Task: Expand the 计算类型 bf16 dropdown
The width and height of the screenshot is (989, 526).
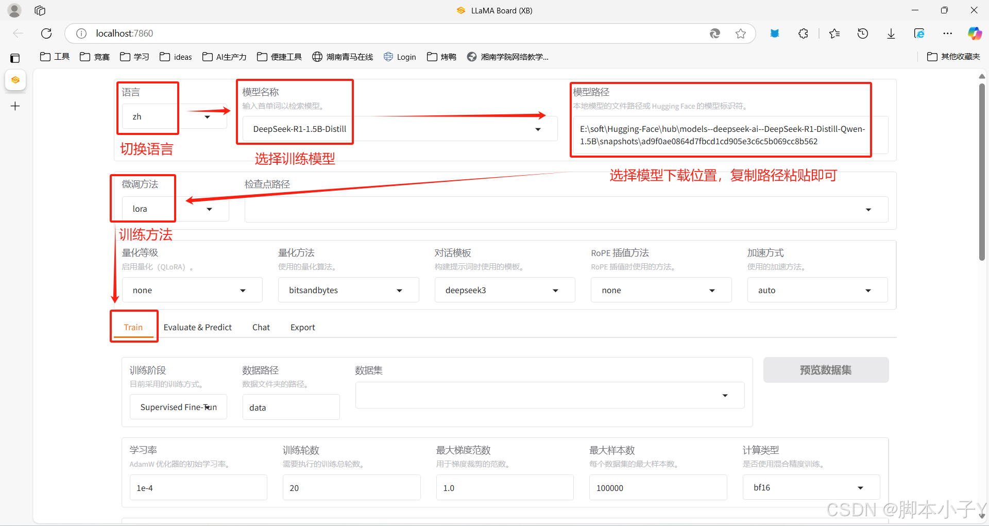Action: [860, 488]
